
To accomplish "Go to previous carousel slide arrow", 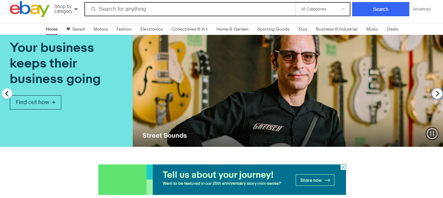I will [x=7, y=94].
